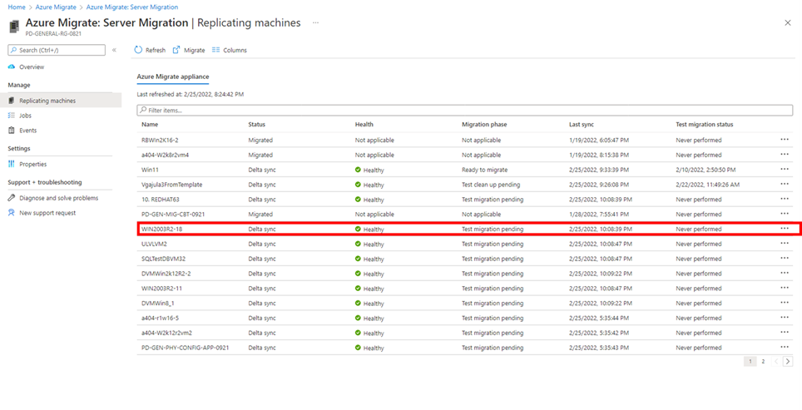Sort by Last sync column header
This screenshot has height=410, width=802.
point(582,124)
